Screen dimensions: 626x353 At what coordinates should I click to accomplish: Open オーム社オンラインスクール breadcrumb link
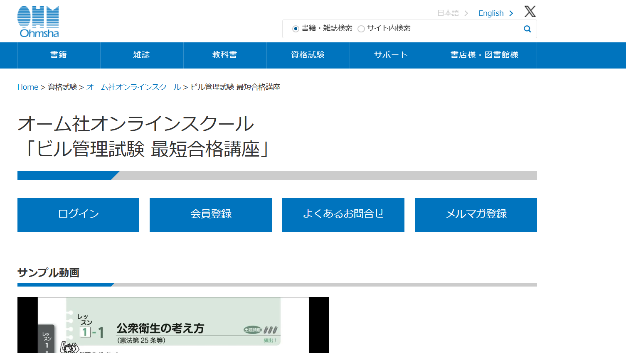pos(134,87)
